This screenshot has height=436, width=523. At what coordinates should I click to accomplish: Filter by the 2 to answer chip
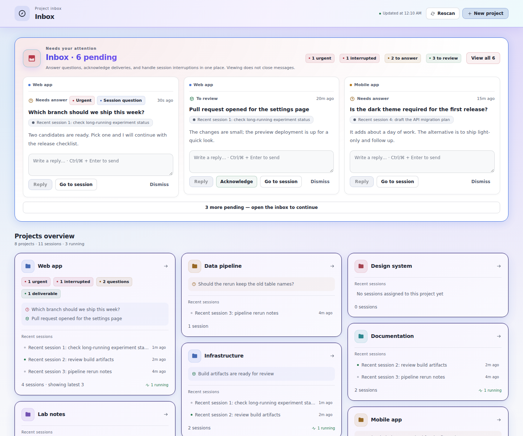tap(403, 58)
